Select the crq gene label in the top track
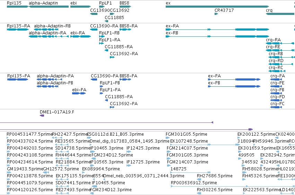Screen dimensions: 295x195 (269, 10)
